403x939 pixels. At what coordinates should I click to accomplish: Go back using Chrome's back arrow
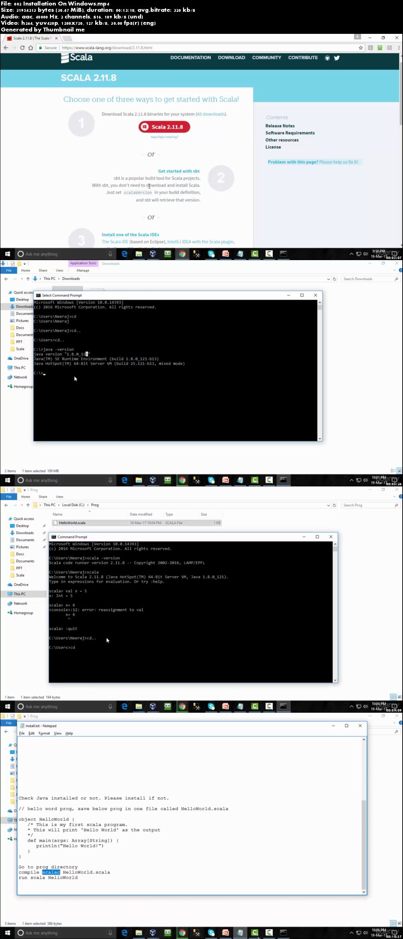coord(6,48)
